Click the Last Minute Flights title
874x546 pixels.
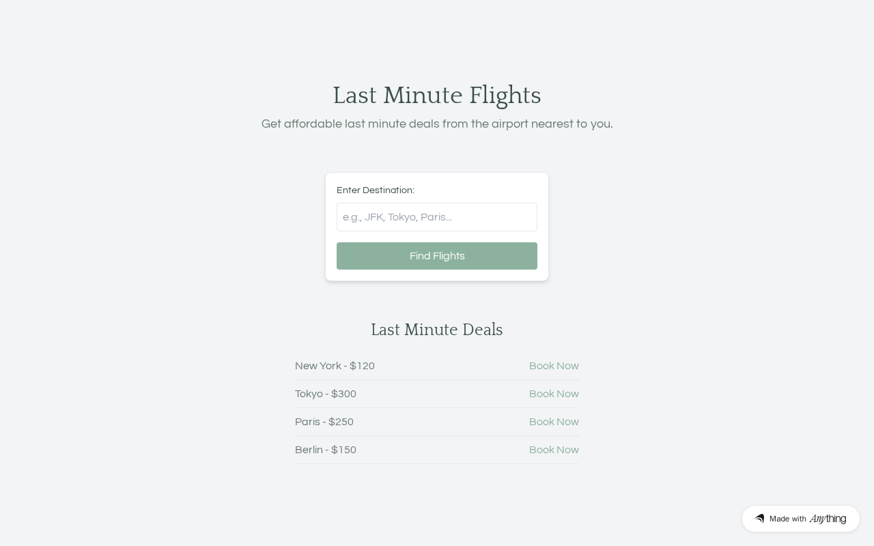[x=437, y=96]
